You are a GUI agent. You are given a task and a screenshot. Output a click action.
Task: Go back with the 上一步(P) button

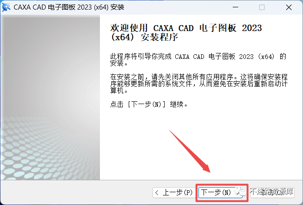point(173,192)
